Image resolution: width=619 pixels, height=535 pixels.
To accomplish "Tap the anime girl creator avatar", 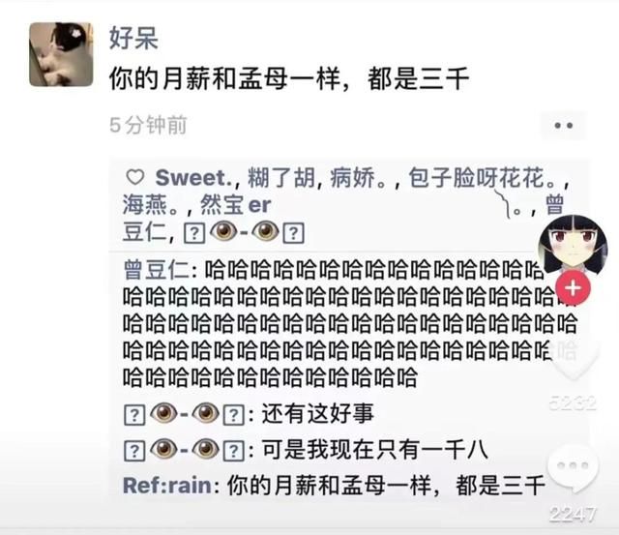I will (574, 244).
